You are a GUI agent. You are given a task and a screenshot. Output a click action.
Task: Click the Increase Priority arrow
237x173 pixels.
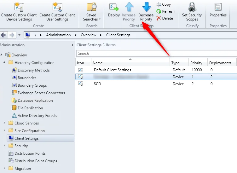(129, 7)
